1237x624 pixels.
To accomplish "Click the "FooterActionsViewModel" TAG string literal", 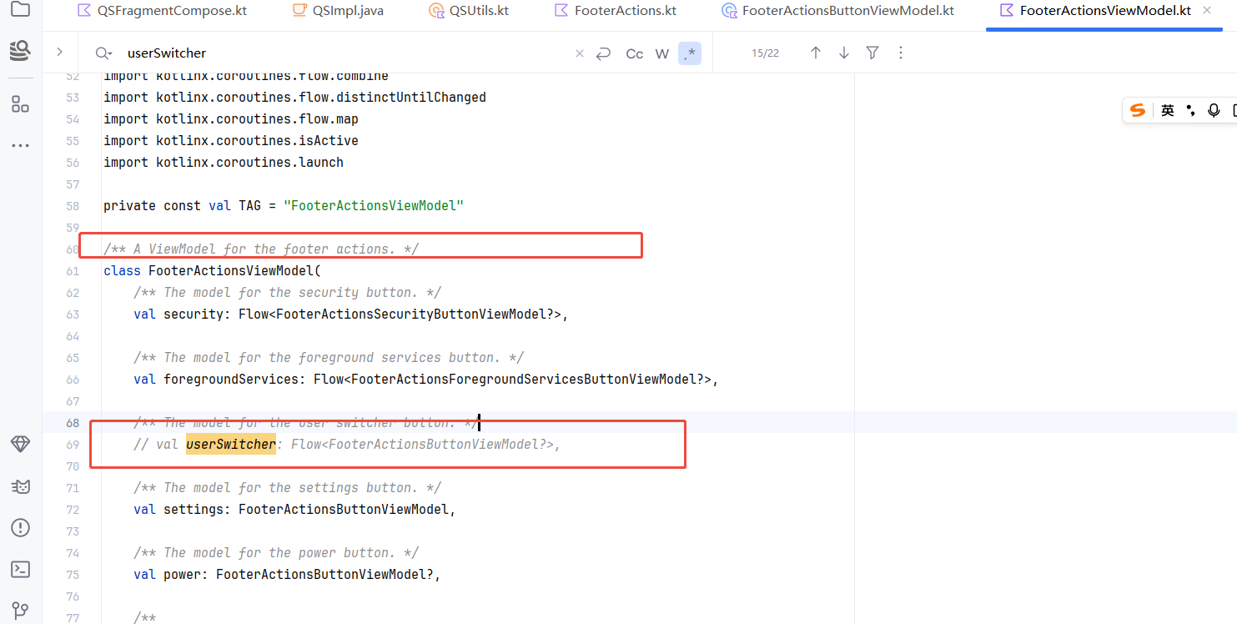I will coord(373,206).
